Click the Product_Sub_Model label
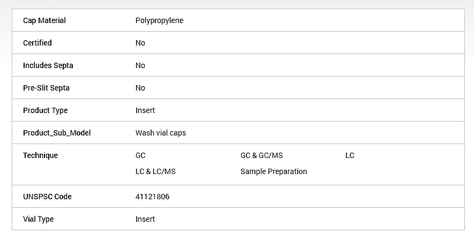This screenshot has width=474, height=241. click(x=57, y=133)
